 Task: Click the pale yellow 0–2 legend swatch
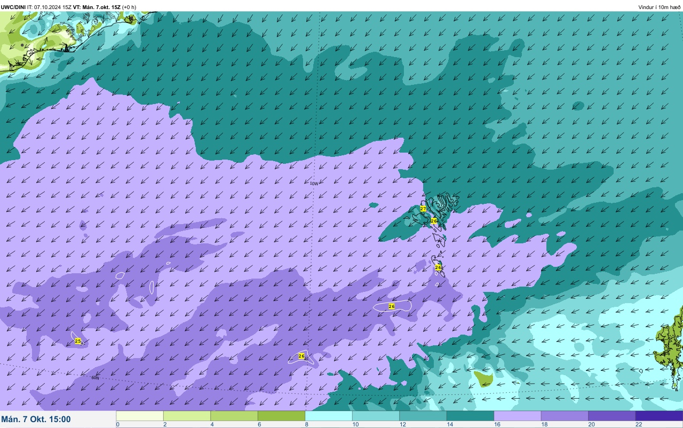140,416
